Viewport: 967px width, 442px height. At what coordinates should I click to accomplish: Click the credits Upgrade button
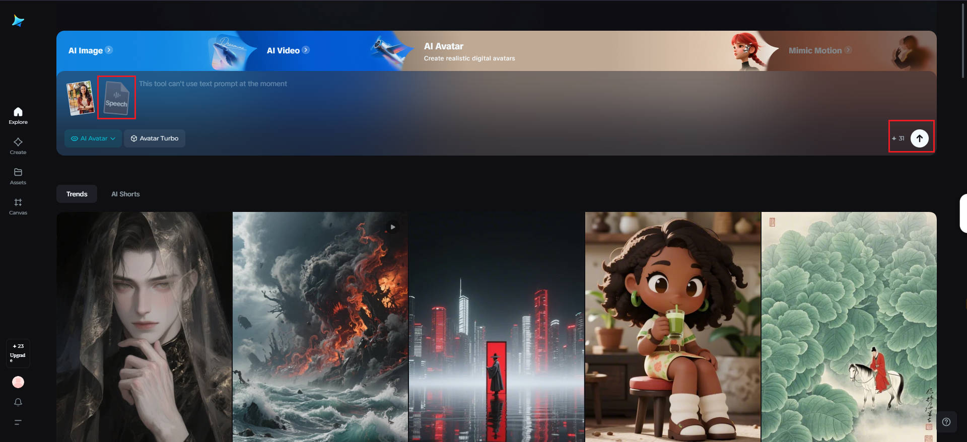click(x=18, y=353)
